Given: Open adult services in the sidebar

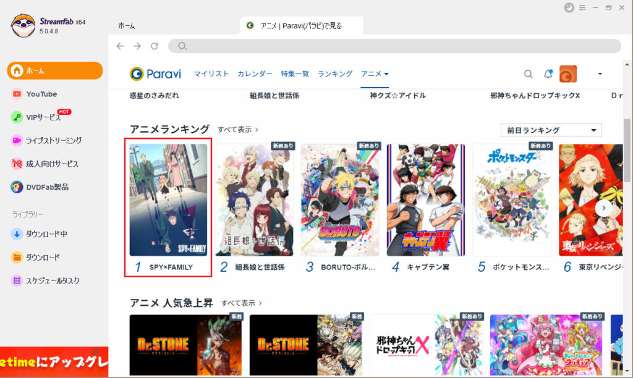Looking at the screenshot, I should (52, 164).
